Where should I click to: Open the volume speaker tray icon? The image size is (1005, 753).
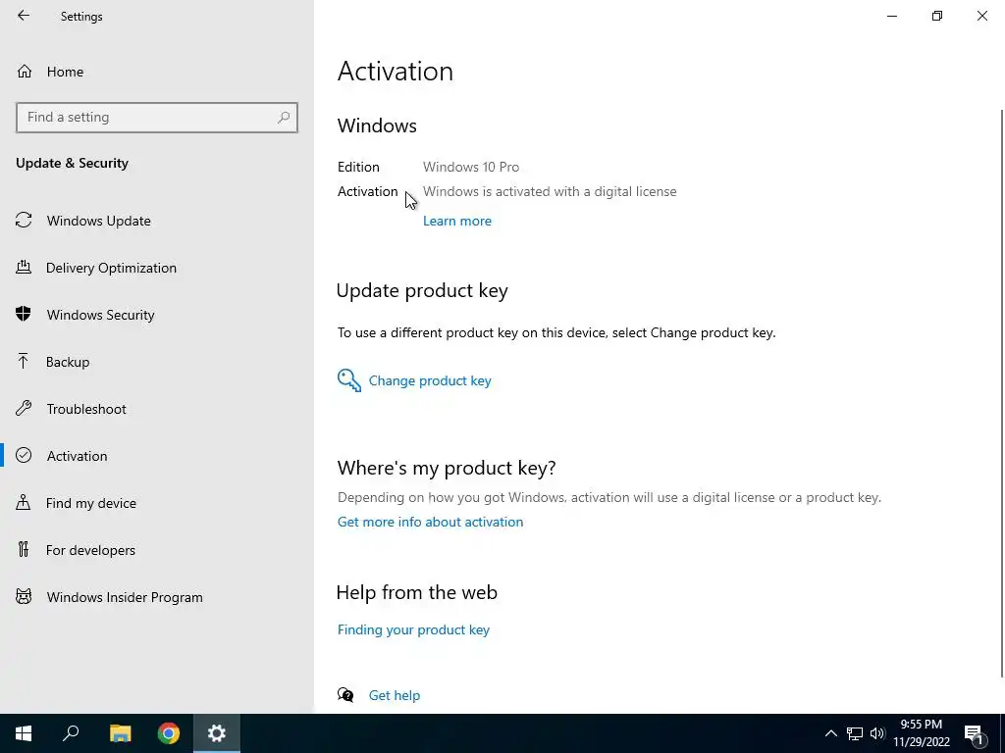click(876, 733)
